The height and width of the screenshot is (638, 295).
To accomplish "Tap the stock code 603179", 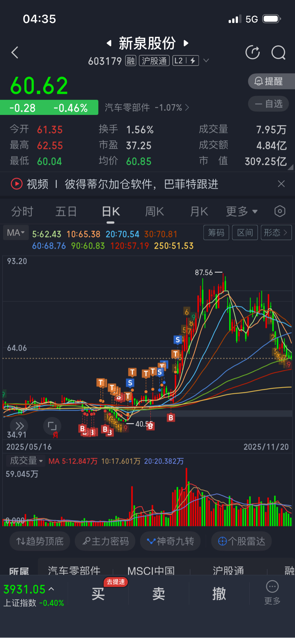I will pos(105,61).
